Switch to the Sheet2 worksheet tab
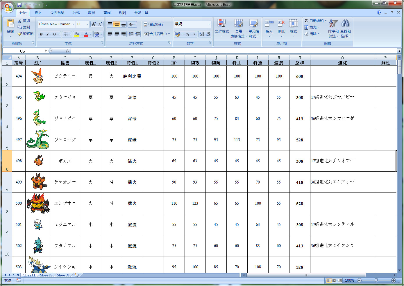 pos(46,275)
